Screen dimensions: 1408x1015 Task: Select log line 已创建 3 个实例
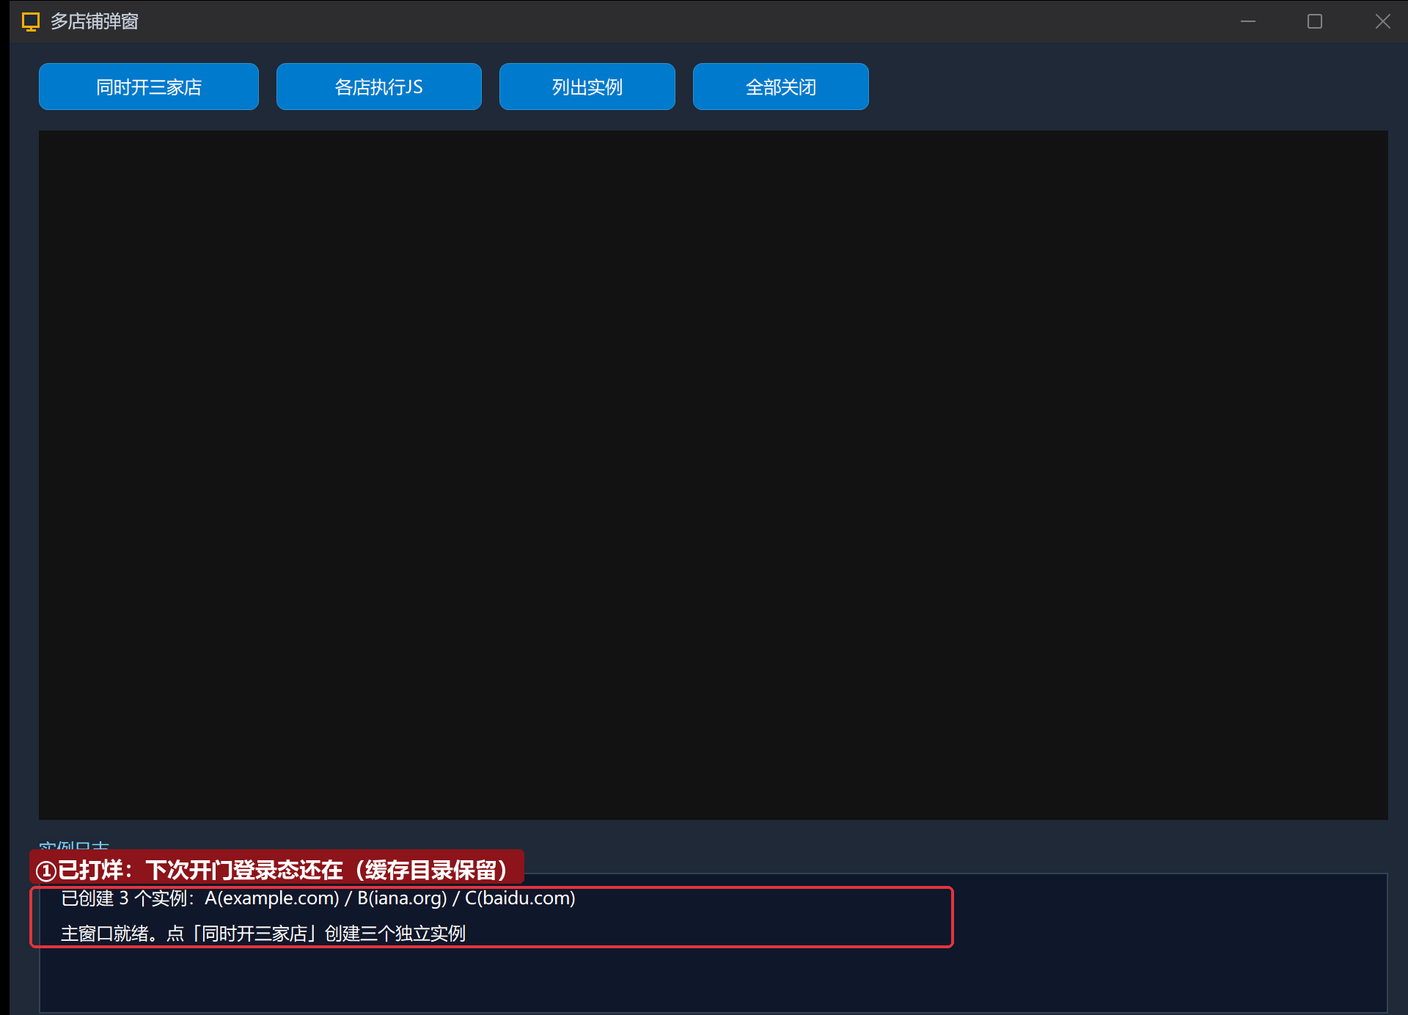coord(318,898)
